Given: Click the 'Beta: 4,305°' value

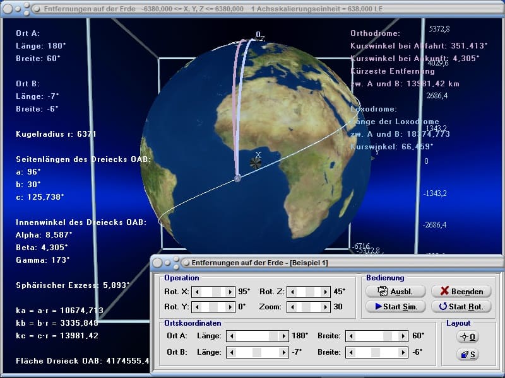Looking at the screenshot, I should point(42,248).
